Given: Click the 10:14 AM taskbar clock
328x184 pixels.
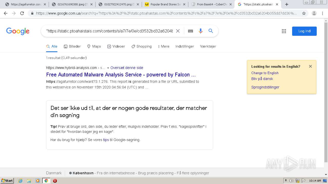Looking at the screenshot, I should (315, 181).
